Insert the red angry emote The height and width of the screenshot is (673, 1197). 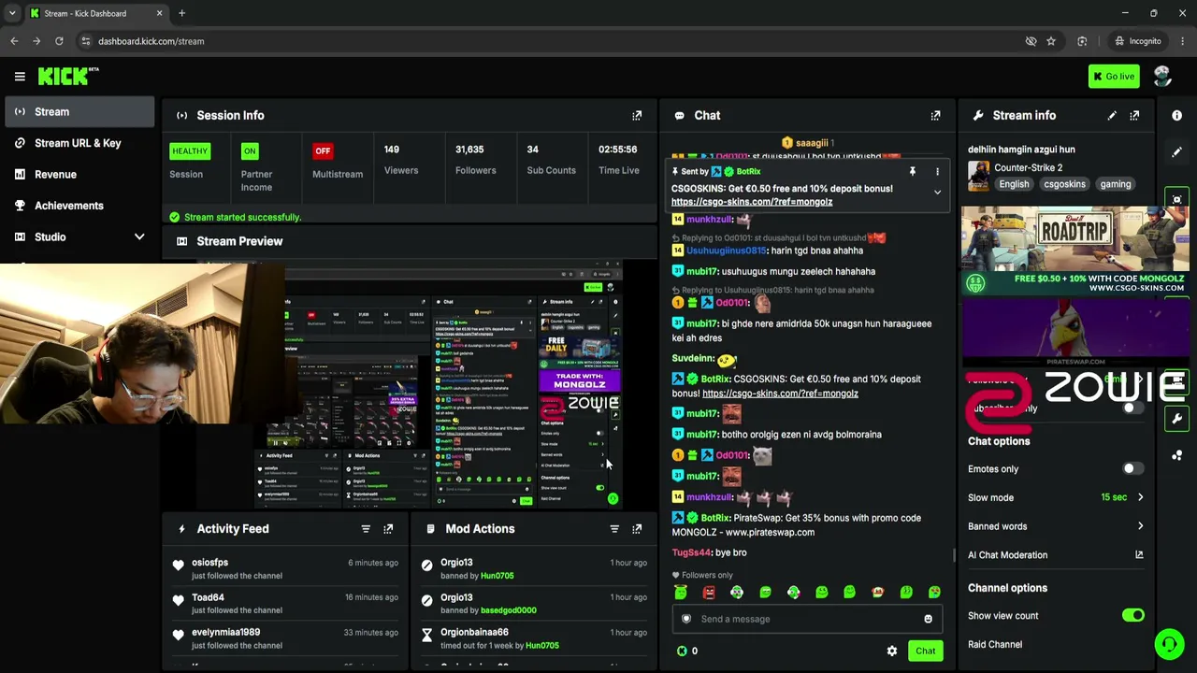click(709, 593)
